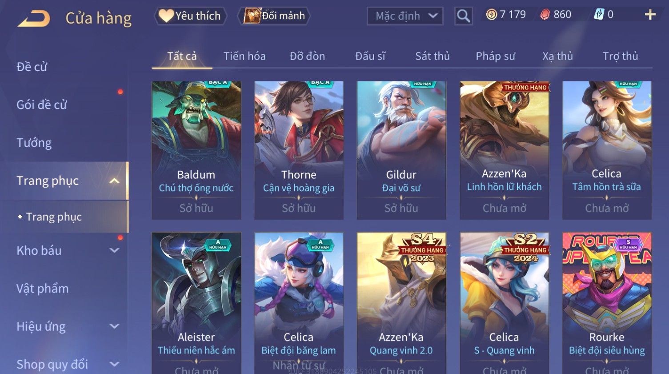Open Đổi mảnh fragment exchange
Screen dimensions: 669x374
tap(274, 16)
